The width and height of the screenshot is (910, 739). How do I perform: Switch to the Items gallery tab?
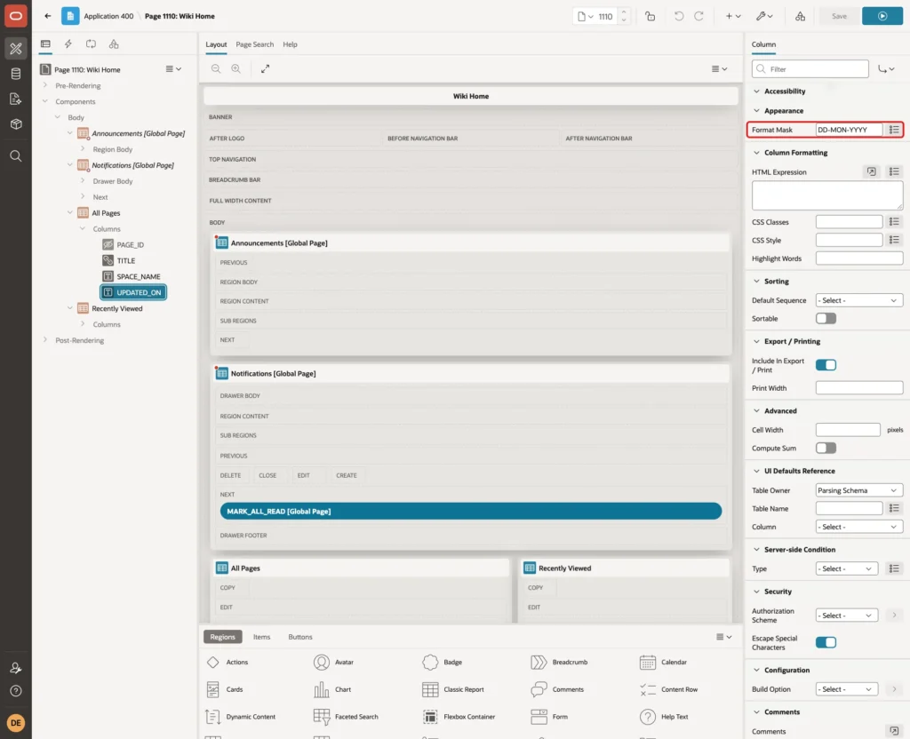tap(262, 637)
